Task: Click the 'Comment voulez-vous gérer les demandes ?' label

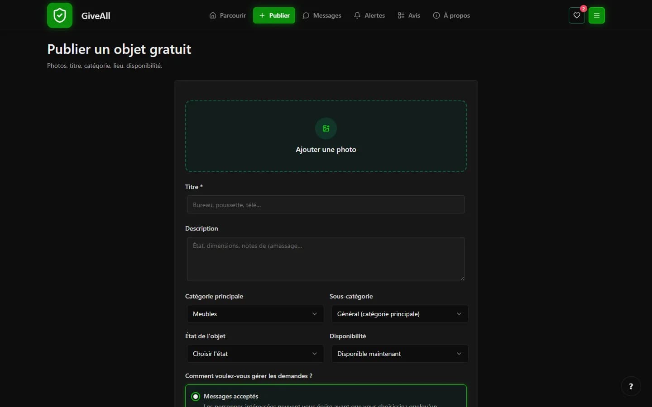Action: coord(249,376)
